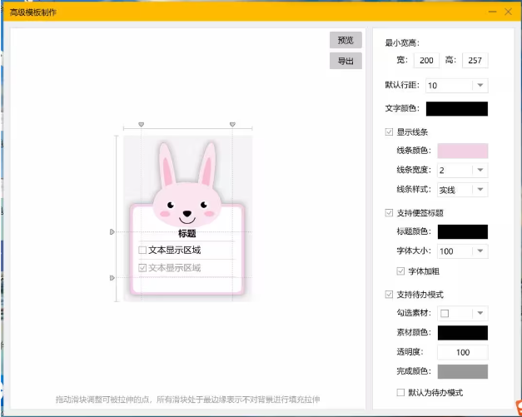Image resolution: width=522 pixels, height=417 pixels.
Task: Click the right top stretch slider marker
Action: click(232, 125)
